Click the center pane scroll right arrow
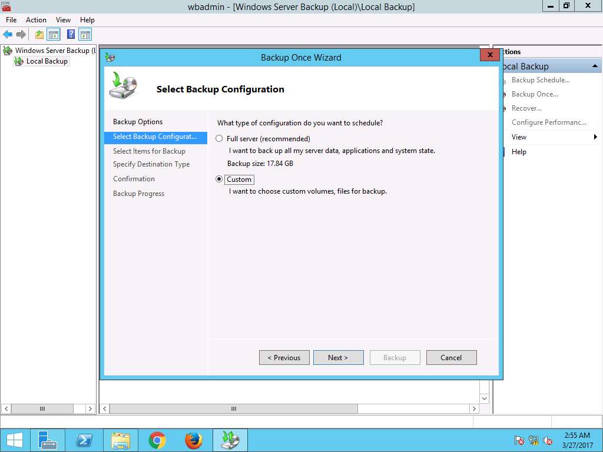The image size is (603, 452). tap(474, 408)
